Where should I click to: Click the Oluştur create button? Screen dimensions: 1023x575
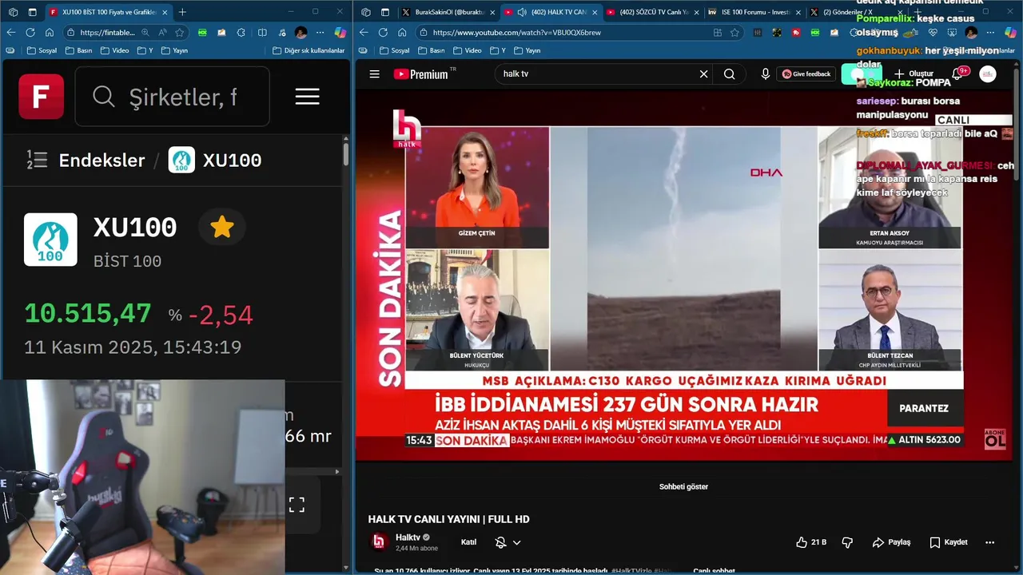pyautogui.click(x=914, y=73)
